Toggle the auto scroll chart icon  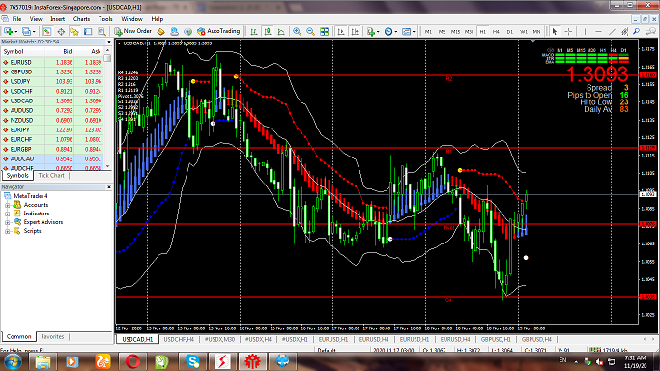pos(341,31)
